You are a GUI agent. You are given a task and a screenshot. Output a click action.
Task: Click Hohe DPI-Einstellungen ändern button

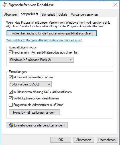tap(34, 113)
